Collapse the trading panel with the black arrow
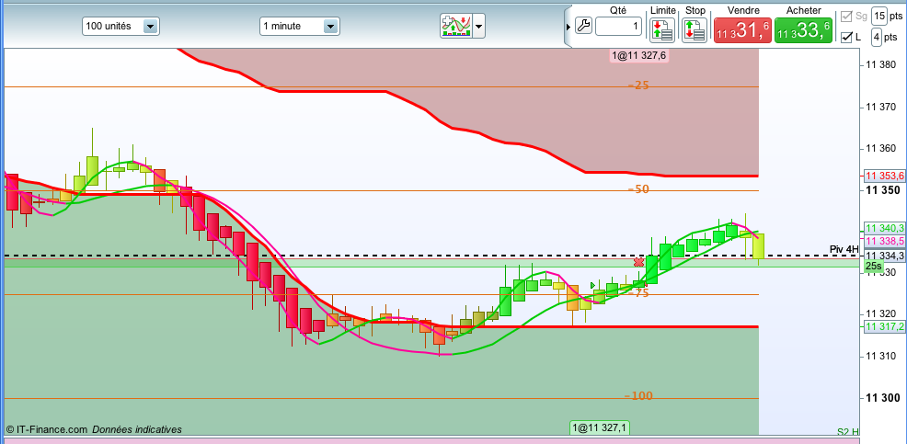907x444 pixels. pos(568,27)
